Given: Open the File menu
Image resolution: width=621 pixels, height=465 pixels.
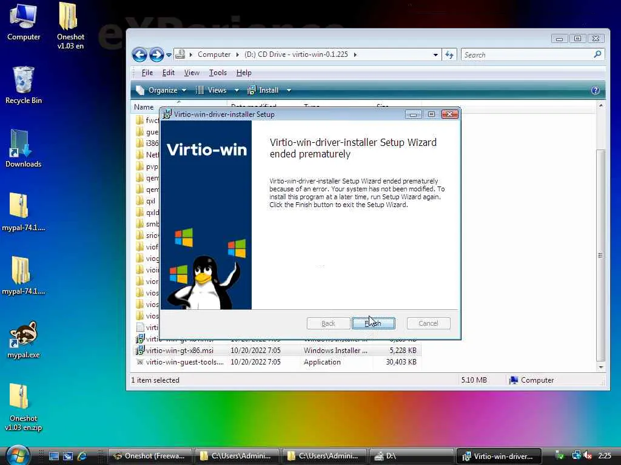Looking at the screenshot, I should click(x=147, y=73).
